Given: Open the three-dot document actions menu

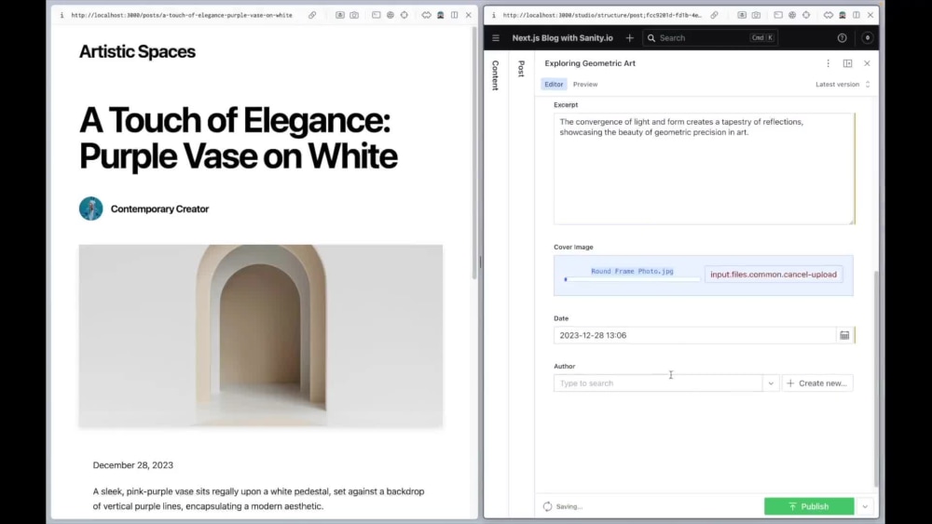Looking at the screenshot, I should [828, 63].
